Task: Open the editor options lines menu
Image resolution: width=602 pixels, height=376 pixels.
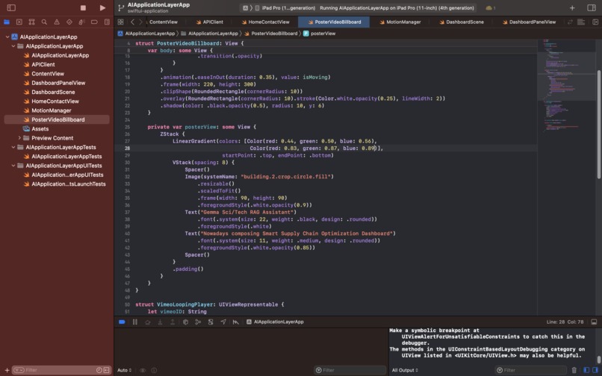Action: pos(581,22)
